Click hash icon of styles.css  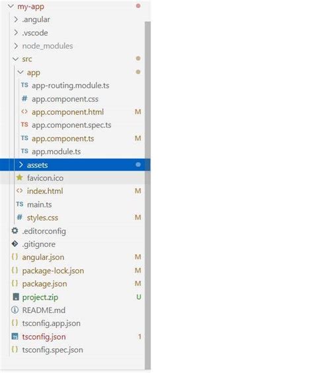click(20, 217)
